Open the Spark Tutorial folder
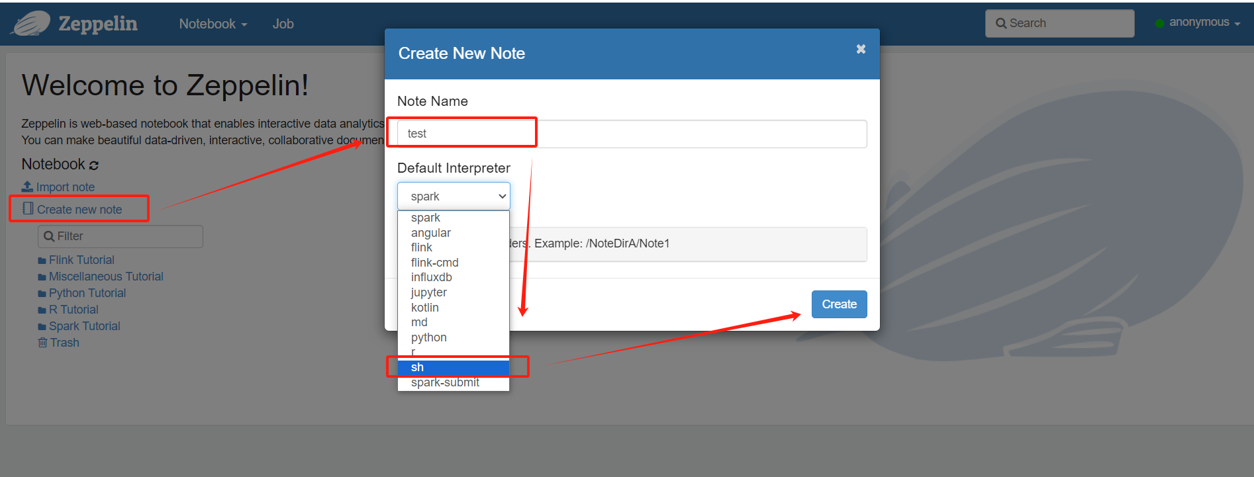This screenshot has height=477, width=1254. [85, 326]
